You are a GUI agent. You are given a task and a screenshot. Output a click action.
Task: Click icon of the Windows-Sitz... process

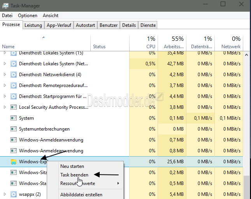point(14,173)
